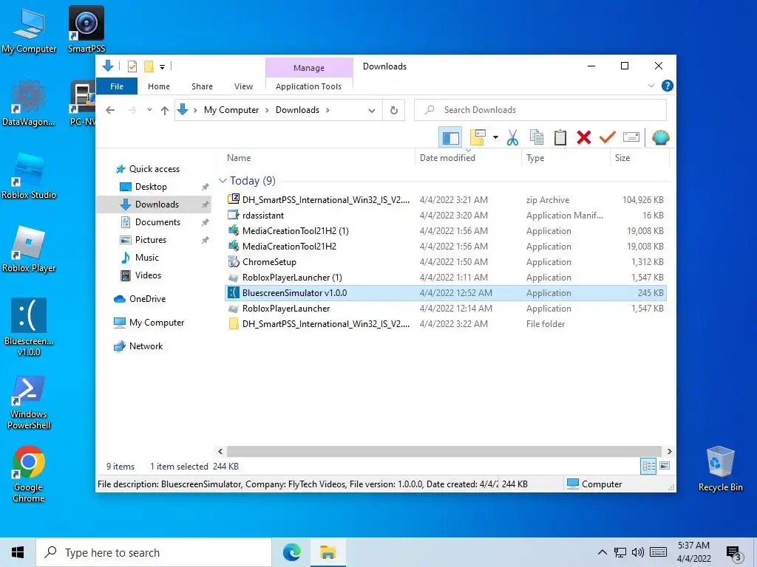This screenshot has width=757, height=567.
Task: Sort by the Type column header
Action: click(x=566, y=158)
